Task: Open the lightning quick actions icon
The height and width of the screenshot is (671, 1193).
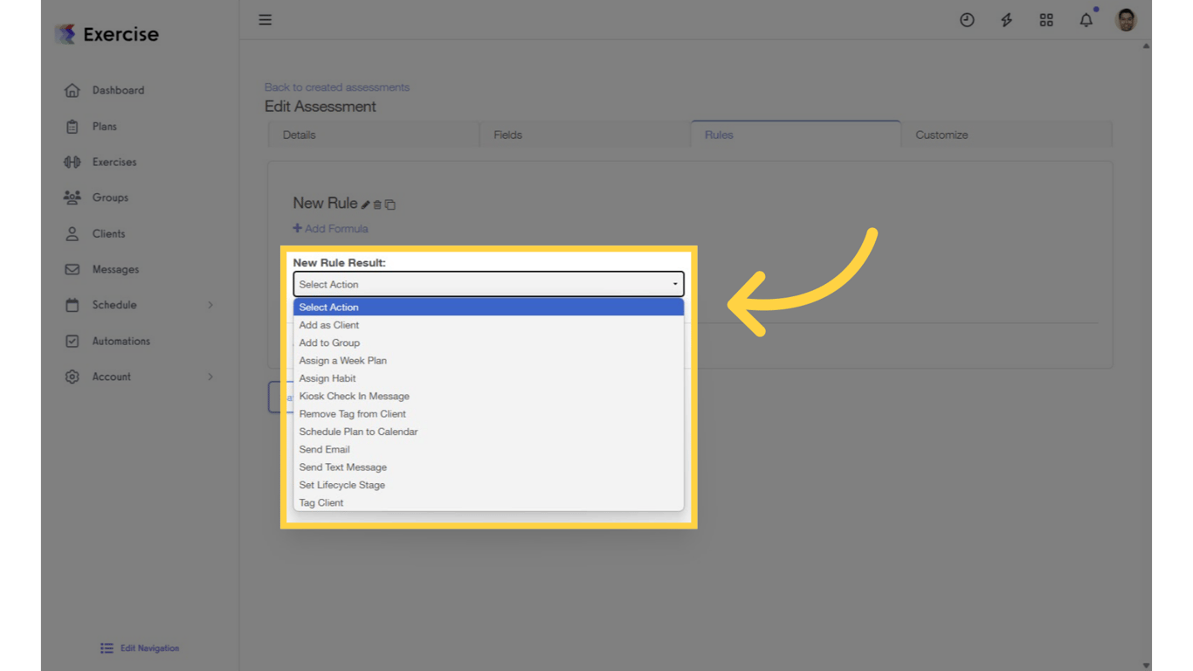Action: click(x=1006, y=19)
